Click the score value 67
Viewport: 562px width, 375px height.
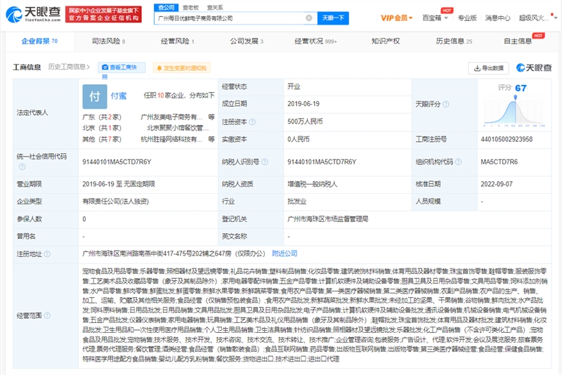click(521, 88)
